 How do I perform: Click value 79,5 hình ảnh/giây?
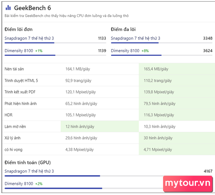(x=160, y=103)
